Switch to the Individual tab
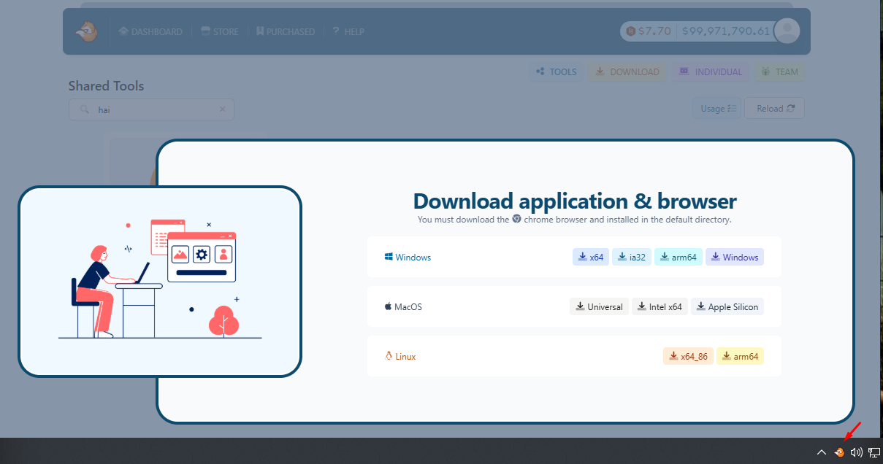Screen dimensions: 883x464 pyautogui.click(x=710, y=71)
